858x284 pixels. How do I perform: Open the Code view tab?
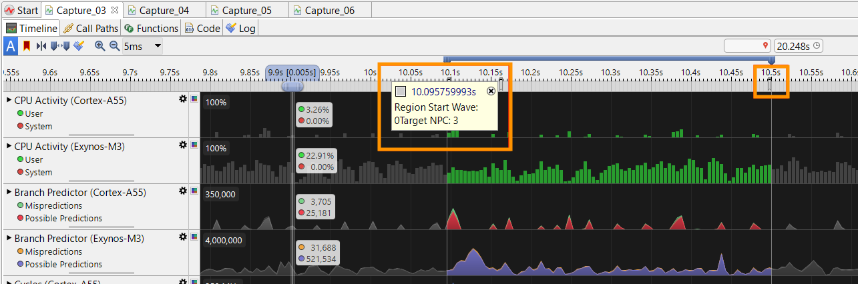click(202, 28)
